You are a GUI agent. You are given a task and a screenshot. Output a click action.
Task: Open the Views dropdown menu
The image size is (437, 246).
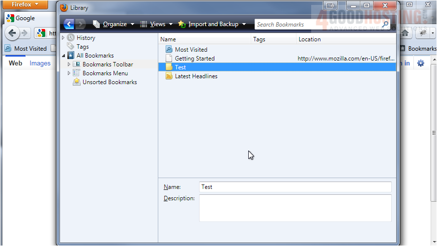pos(157,24)
